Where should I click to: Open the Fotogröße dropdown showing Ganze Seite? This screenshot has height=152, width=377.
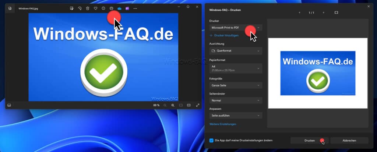(236, 85)
